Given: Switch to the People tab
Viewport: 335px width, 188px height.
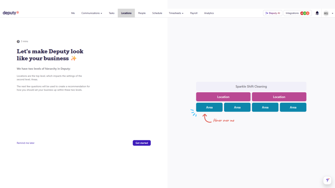Looking at the screenshot, I should tap(142, 13).
